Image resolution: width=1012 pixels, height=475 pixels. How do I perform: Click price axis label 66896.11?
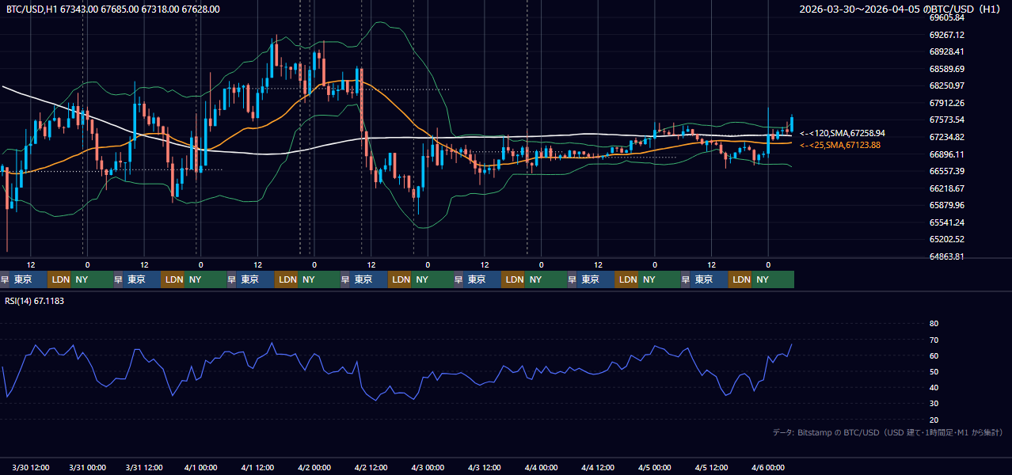click(x=947, y=154)
